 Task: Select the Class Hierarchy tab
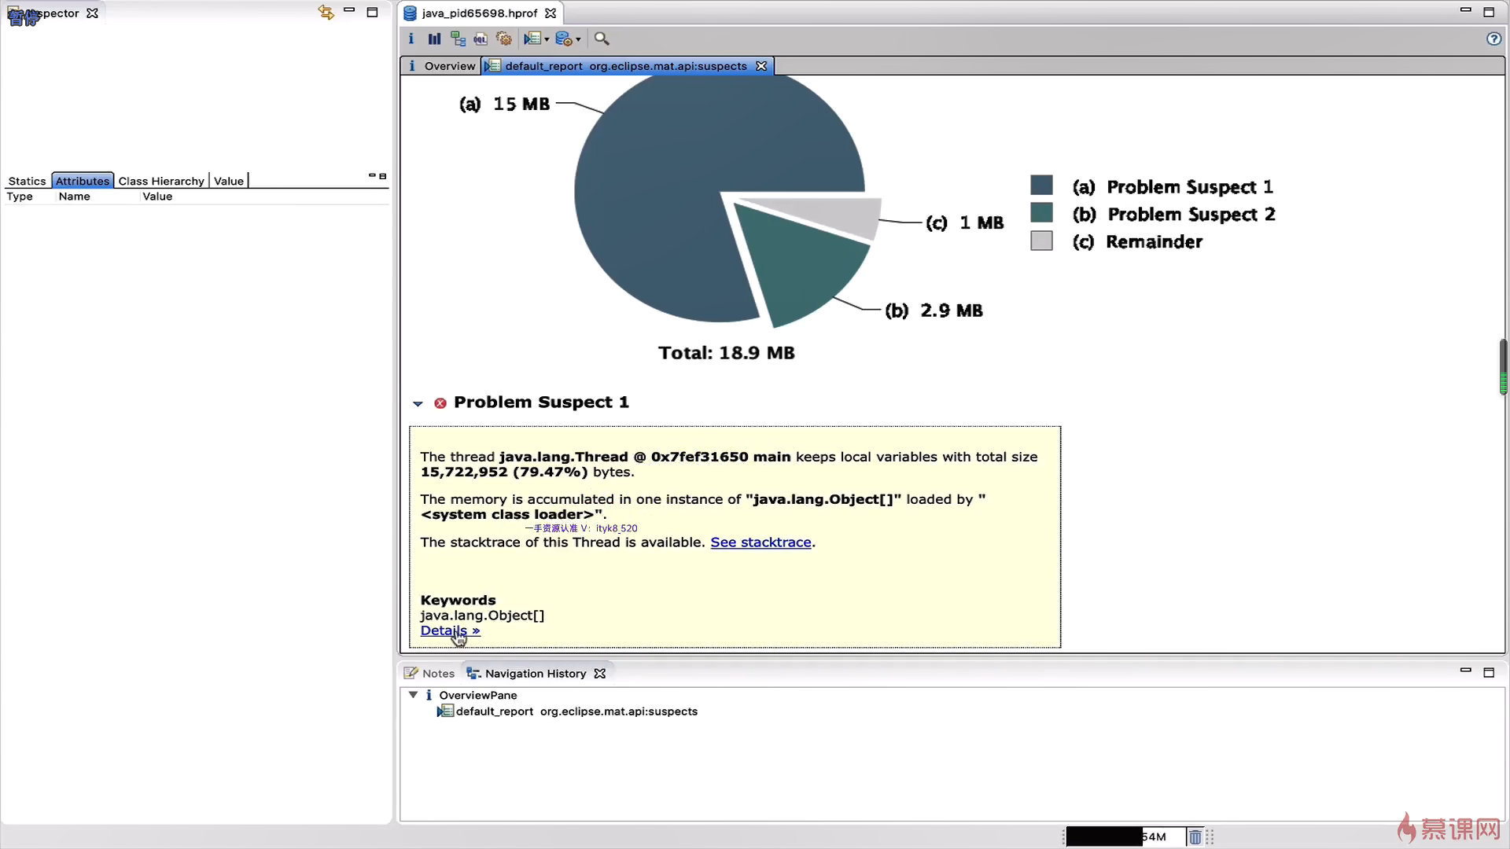click(x=161, y=181)
